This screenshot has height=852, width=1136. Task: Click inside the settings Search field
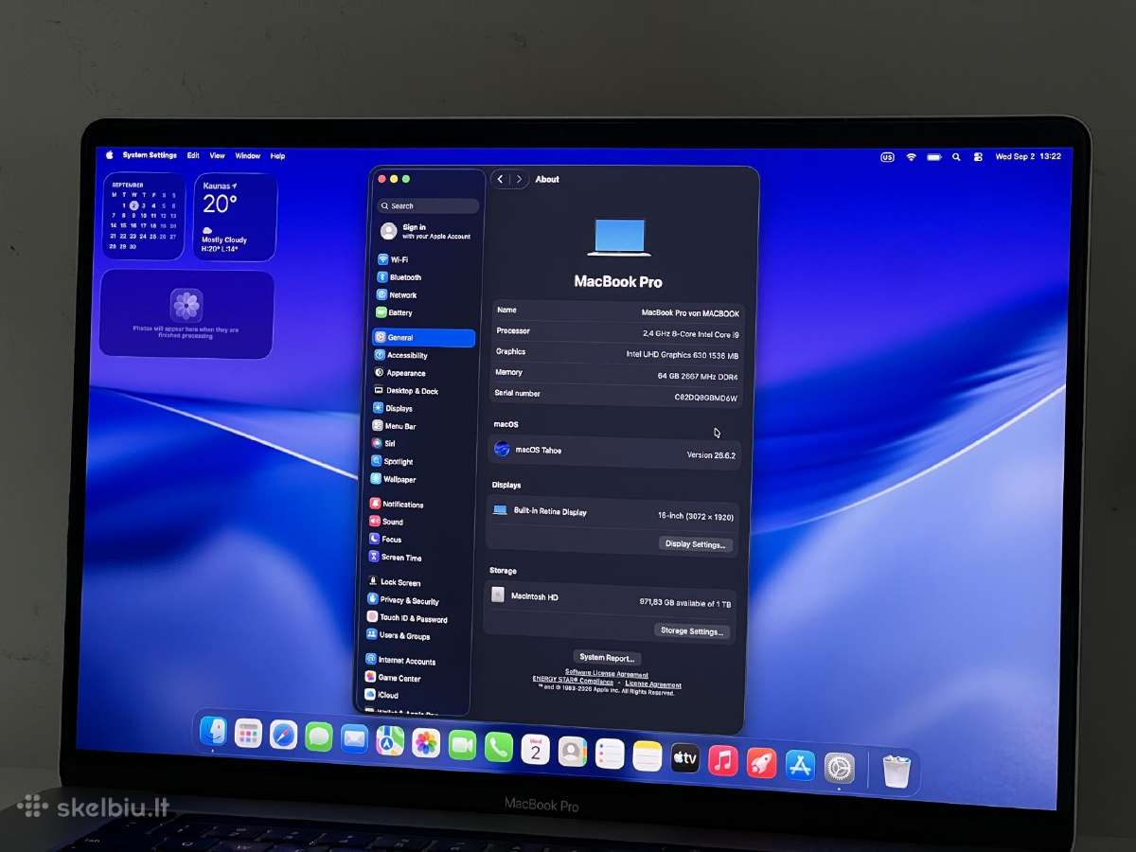428,205
